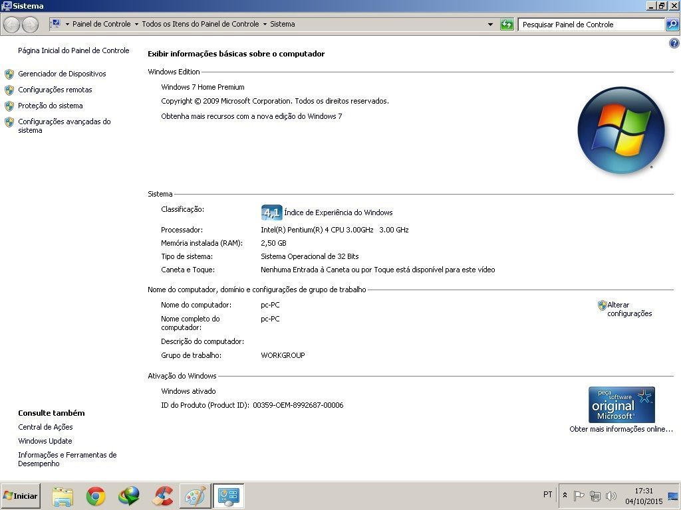Click shield icon beside Configurações avançadas
681x510 pixels.
[9, 122]
